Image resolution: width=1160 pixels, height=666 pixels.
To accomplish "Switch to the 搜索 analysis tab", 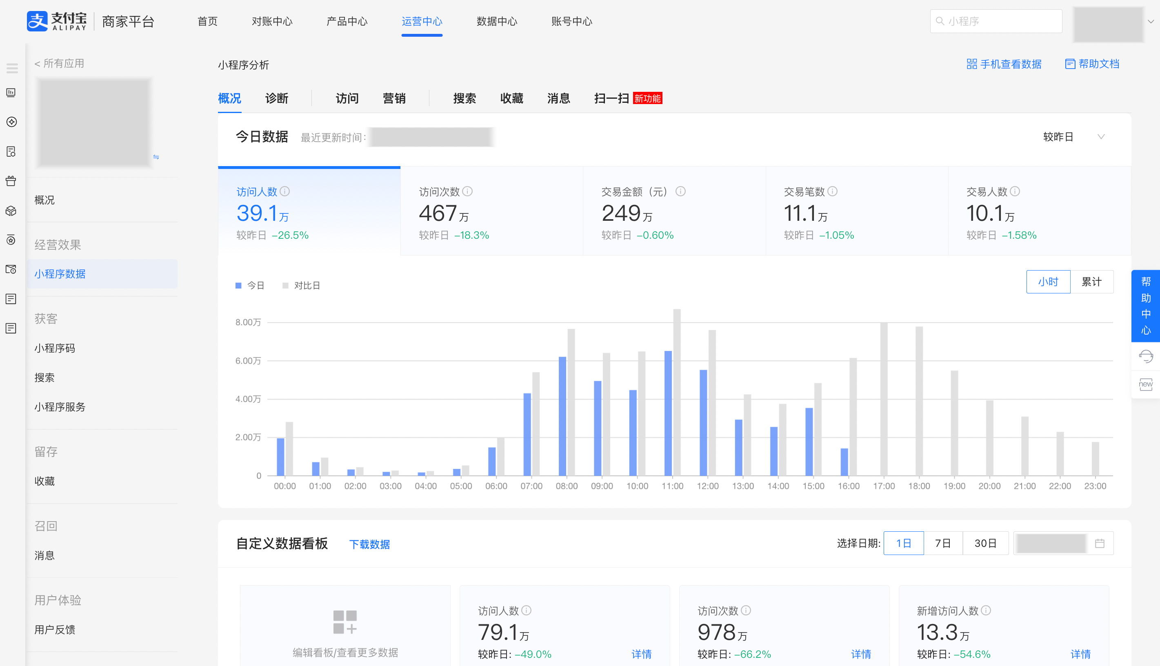I will pos(465,98).
